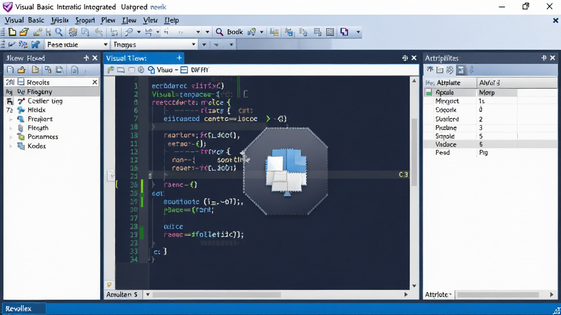Viewport: 561px width, 315px height.
Task: Select the Hltidx tree item
Action: point(37,110)
